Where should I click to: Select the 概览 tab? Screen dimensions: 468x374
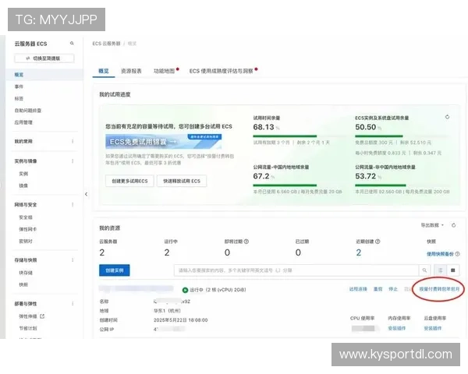tap(104, 71)
